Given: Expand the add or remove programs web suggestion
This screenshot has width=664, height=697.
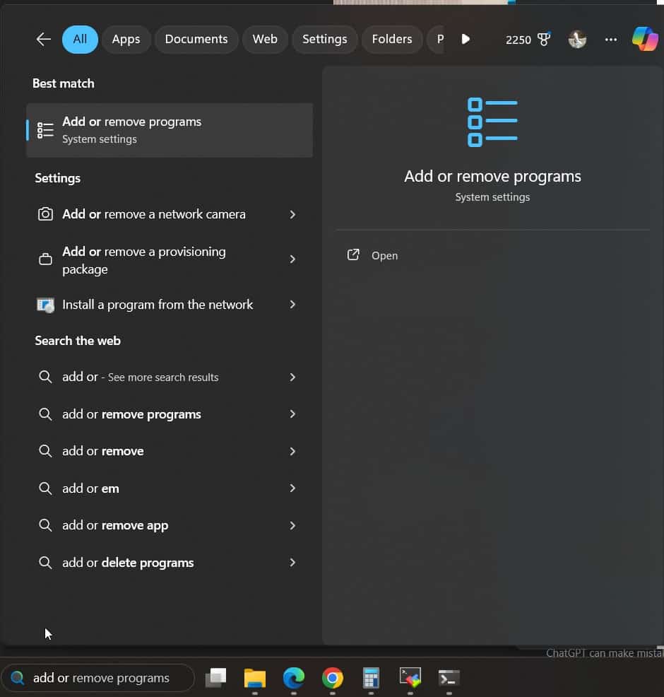Looking at the screenshot, I should coord(292,414).
